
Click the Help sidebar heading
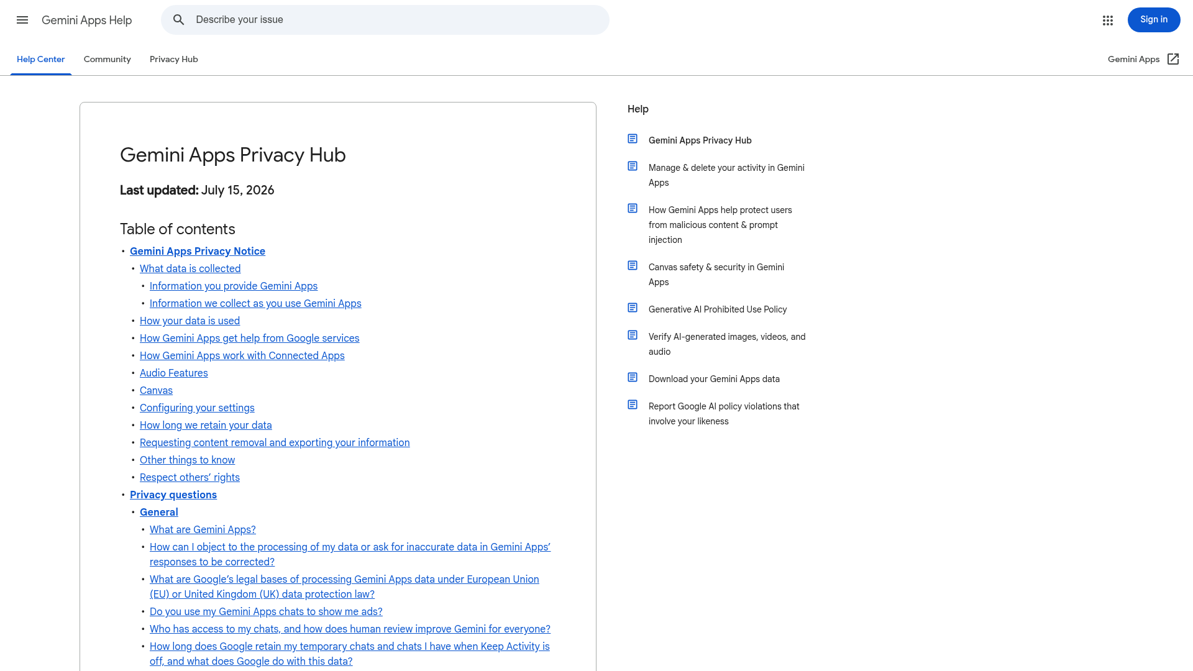click(x=638, y=109)
